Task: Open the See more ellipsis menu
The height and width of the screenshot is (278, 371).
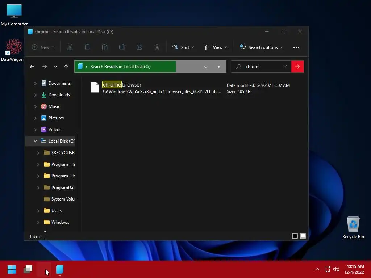Action: pos(296,47)
